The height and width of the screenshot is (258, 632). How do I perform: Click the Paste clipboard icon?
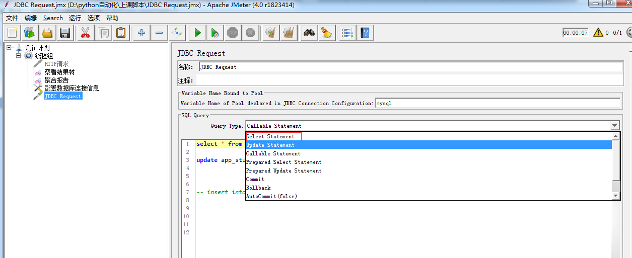click(x=121, y=33)
